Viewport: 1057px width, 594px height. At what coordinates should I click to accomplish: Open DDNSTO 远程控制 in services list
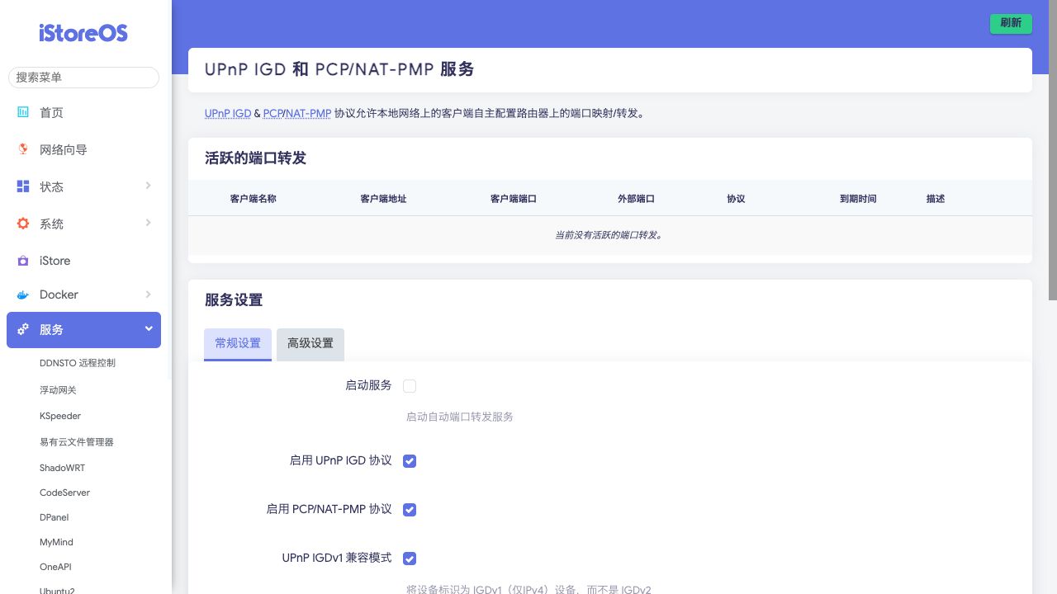pyautogui.click(x=78, y=363)
